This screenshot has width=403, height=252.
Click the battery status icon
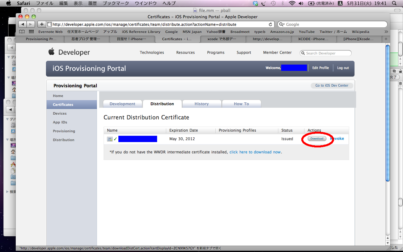[x=311, y=3]
